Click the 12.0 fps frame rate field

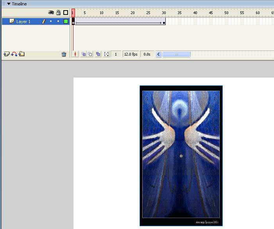pos(131,54)
